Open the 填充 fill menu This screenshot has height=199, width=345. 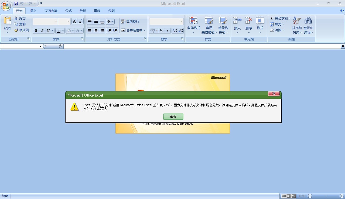[277, 24]
